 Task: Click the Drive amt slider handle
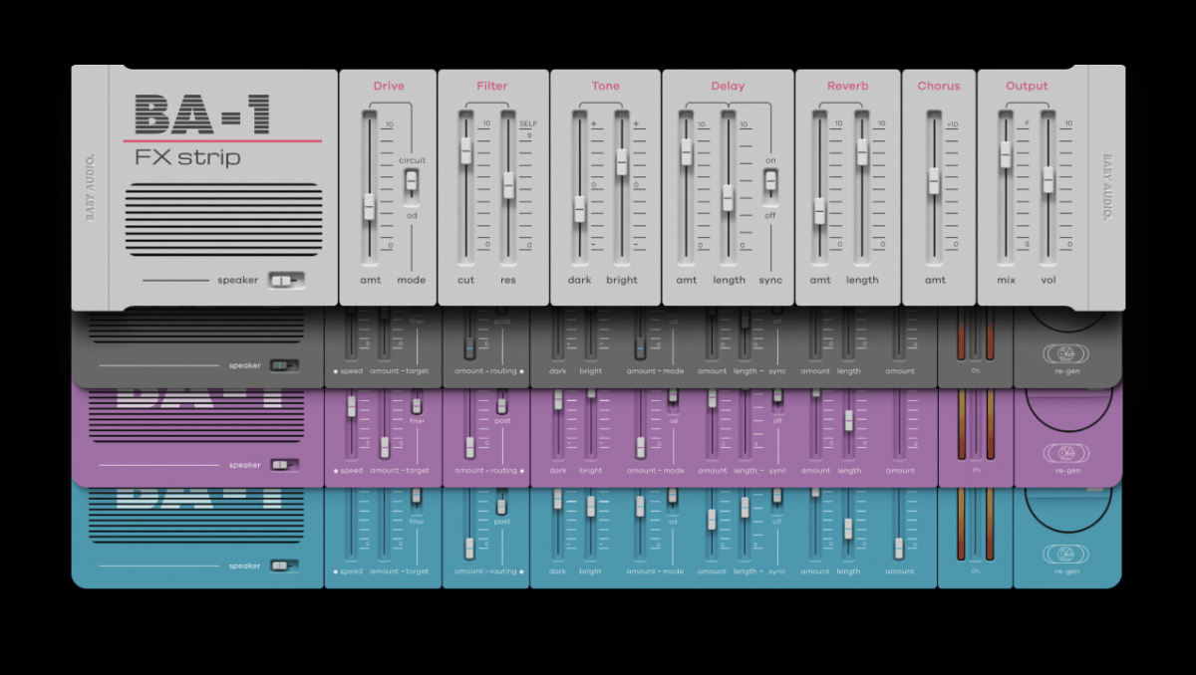tap(369, 206)
